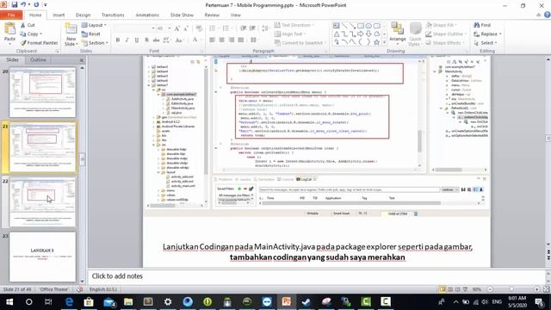551x310 pixels.
Task: Open PowerPoint Help (question mark icon)
Action: [x=548, y=15]
